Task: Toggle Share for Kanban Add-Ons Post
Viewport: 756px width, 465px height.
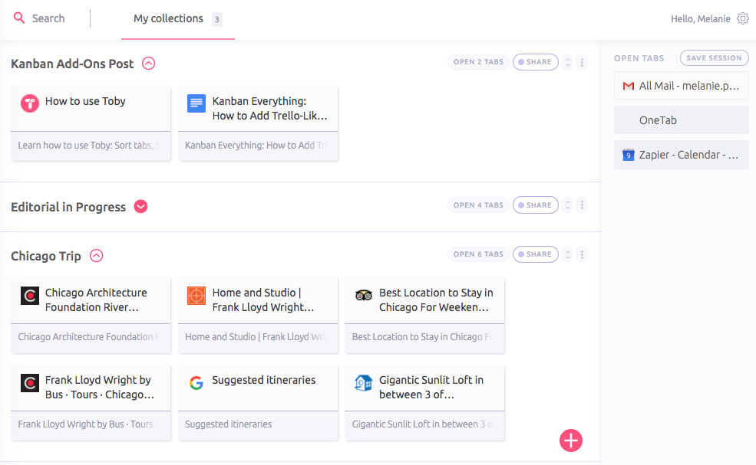Action: point(535,62)
